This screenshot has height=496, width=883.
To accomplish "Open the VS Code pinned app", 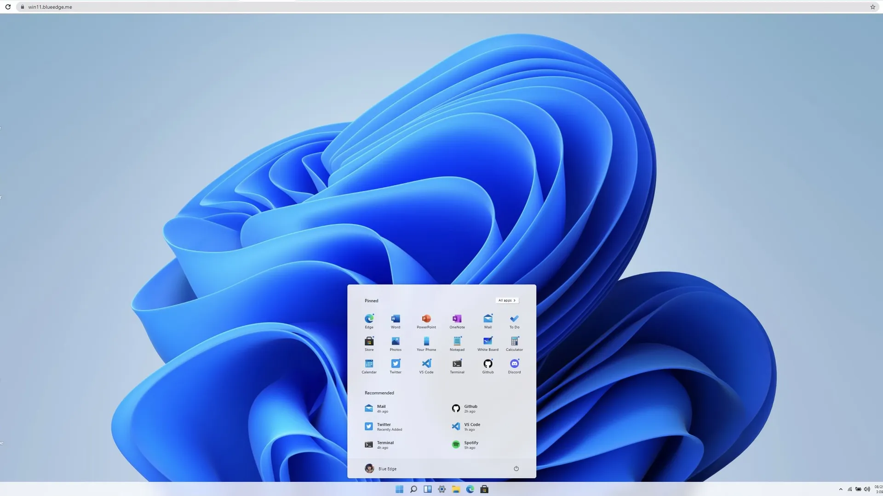I will [426, 364].
